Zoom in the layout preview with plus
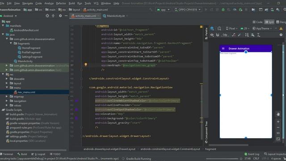 (278, 122)
